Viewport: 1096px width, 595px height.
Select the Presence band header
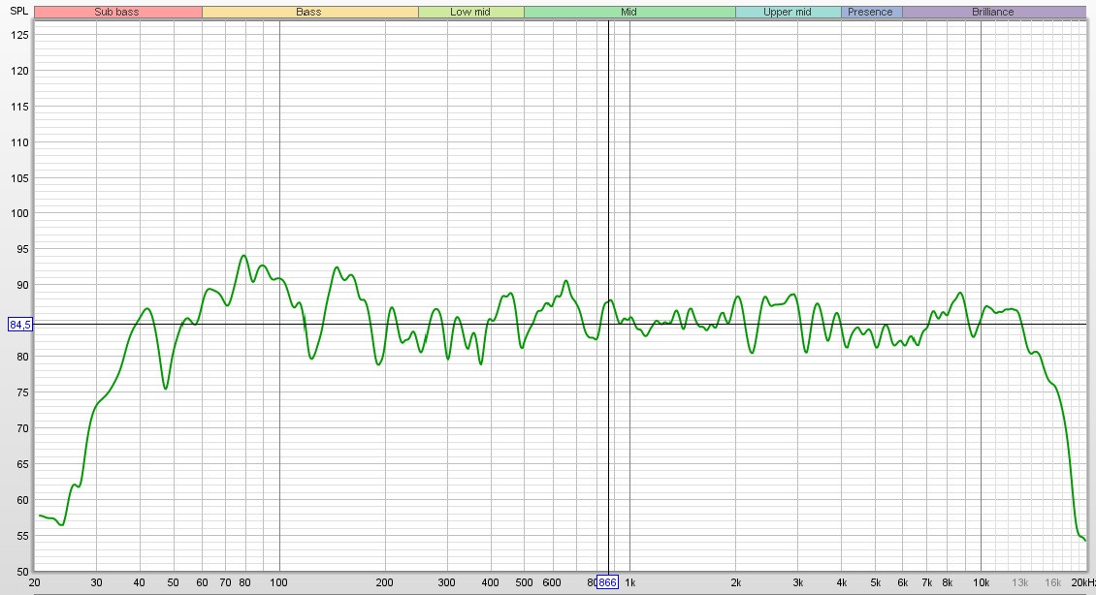[x=871, y=13]
